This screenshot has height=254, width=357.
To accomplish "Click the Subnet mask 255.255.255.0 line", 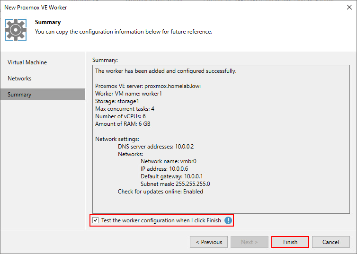I will (175, 184).
